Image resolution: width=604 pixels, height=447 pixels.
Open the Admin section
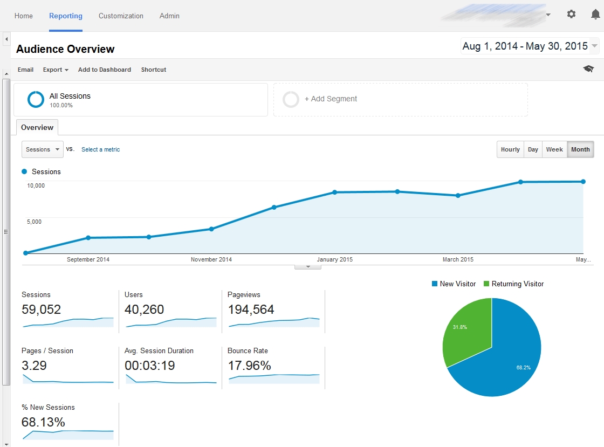point(169,16)
